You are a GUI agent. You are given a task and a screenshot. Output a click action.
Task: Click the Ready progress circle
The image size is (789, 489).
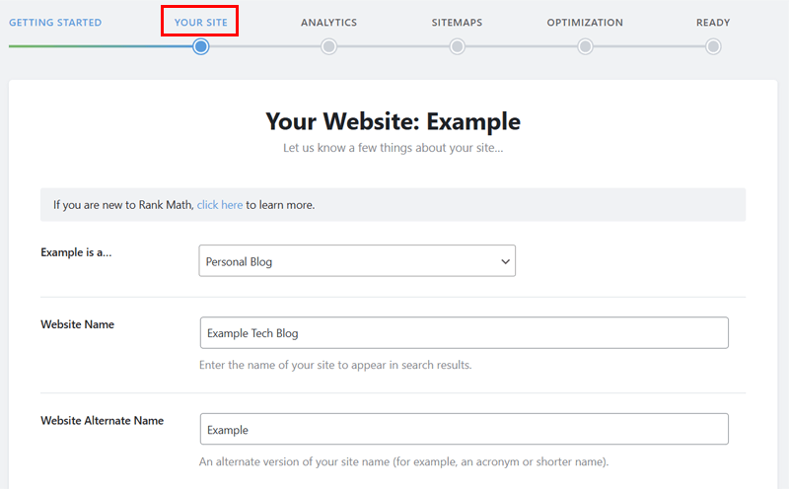[x=713, y=46]
